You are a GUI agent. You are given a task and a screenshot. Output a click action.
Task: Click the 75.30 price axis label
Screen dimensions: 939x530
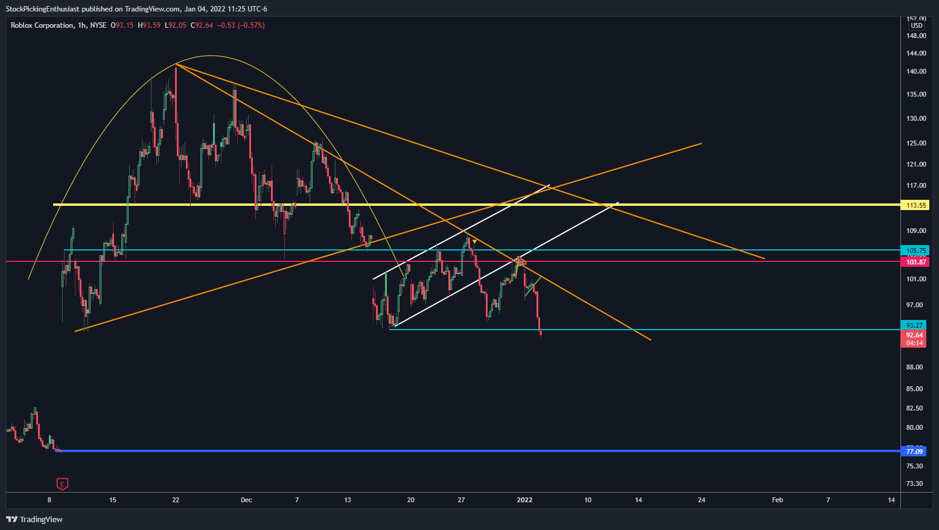914,467
